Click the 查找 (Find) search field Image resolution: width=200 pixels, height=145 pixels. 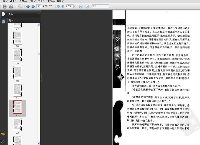coord(101,6)
